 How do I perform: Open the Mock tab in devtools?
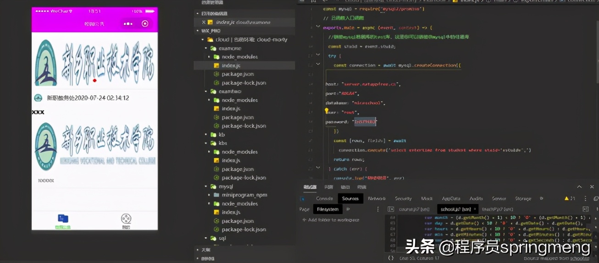427,198
